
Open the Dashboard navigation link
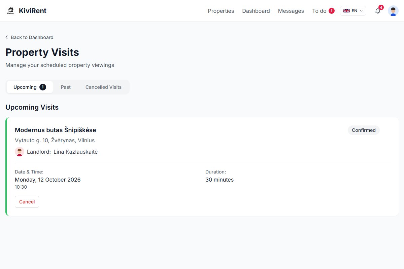pos(256,11)
